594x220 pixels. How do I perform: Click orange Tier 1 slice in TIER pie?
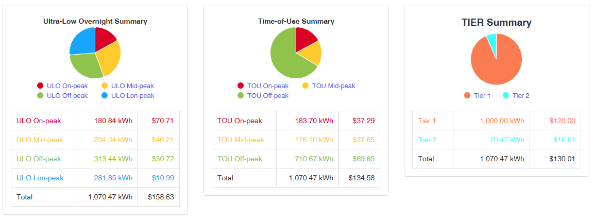click(496, 64)
